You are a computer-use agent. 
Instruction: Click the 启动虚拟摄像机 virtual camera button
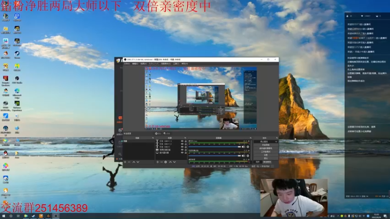coord(266,148)
